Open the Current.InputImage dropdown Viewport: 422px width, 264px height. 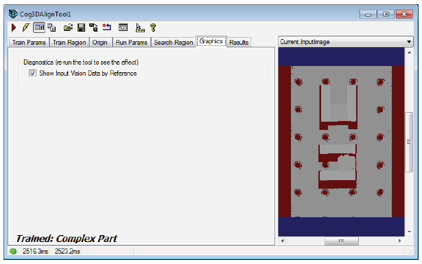346,42
